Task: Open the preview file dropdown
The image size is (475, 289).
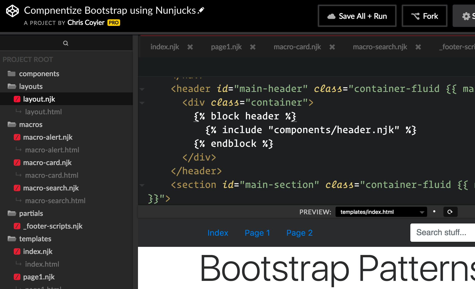Action: (381, 212)
